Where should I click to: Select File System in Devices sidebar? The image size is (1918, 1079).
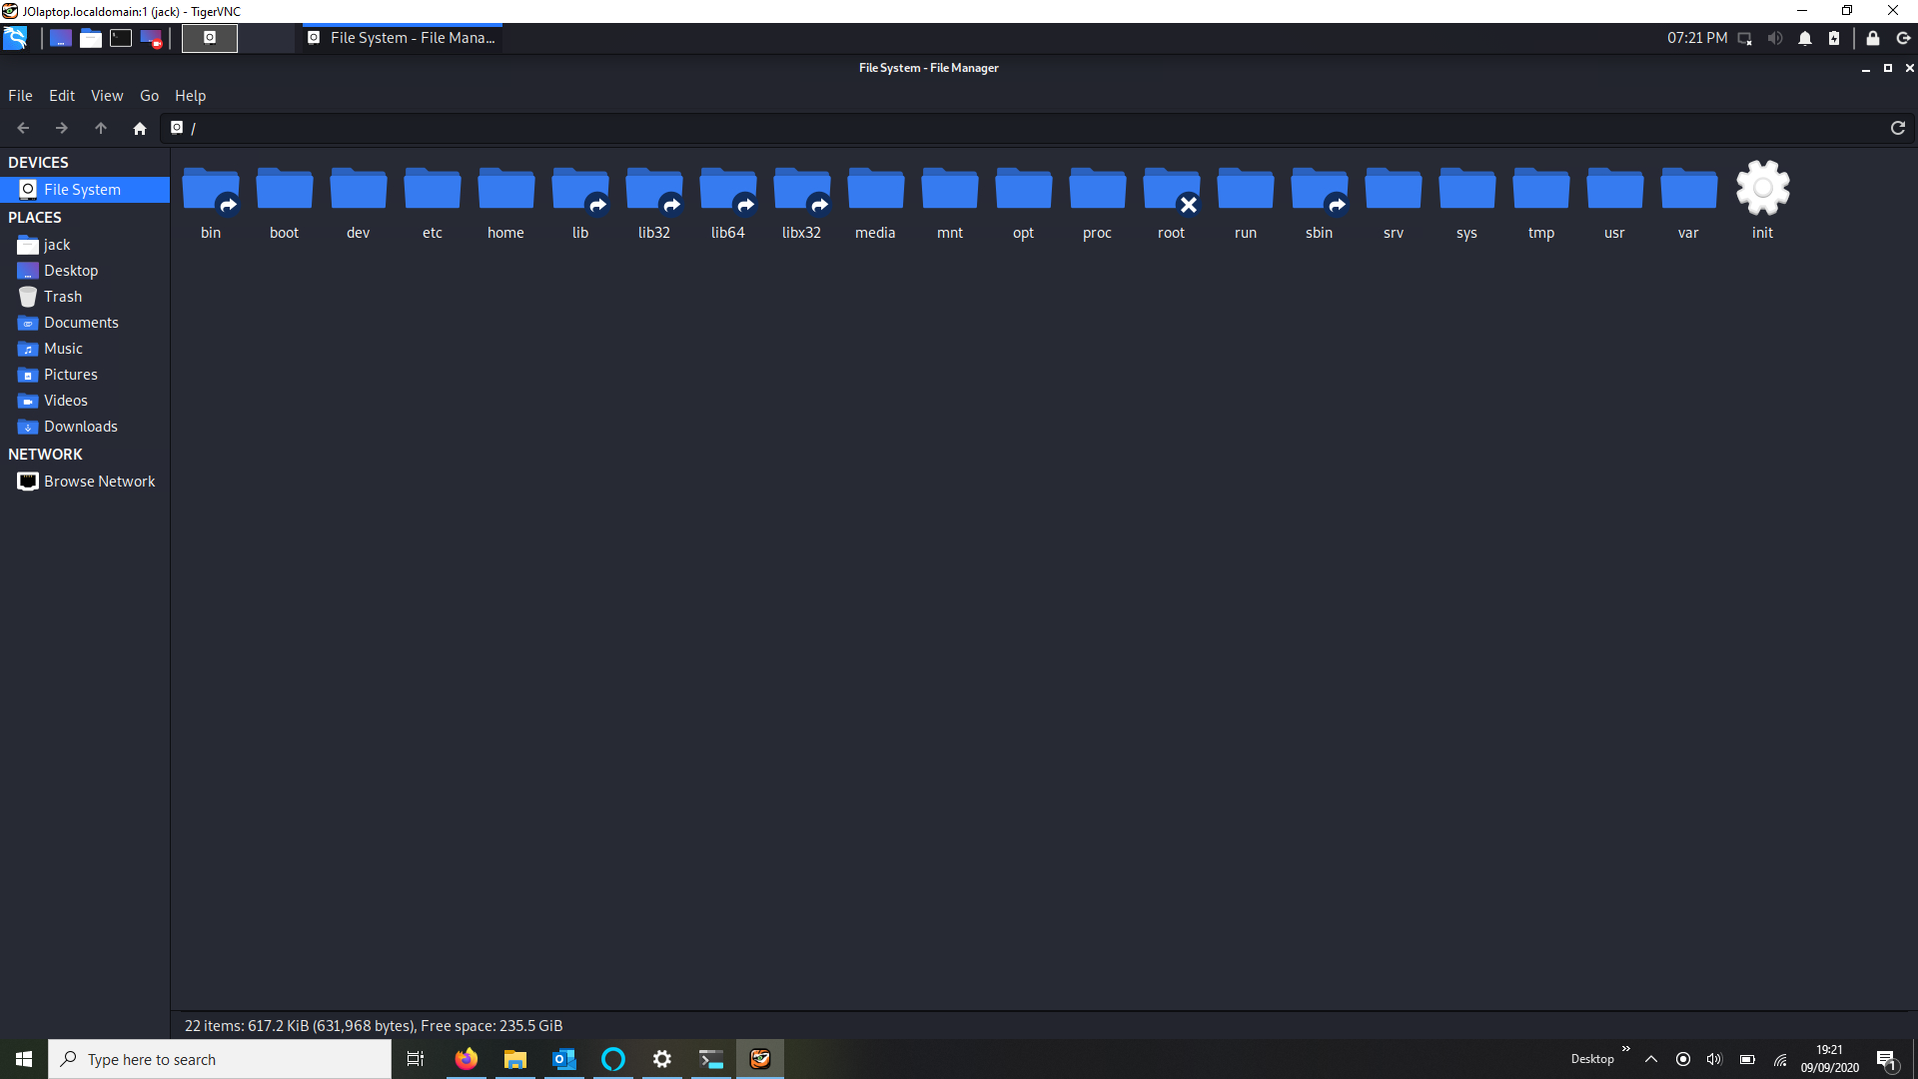click(85, 190)
